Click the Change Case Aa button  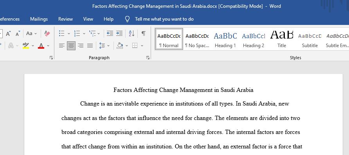point(29,33)
